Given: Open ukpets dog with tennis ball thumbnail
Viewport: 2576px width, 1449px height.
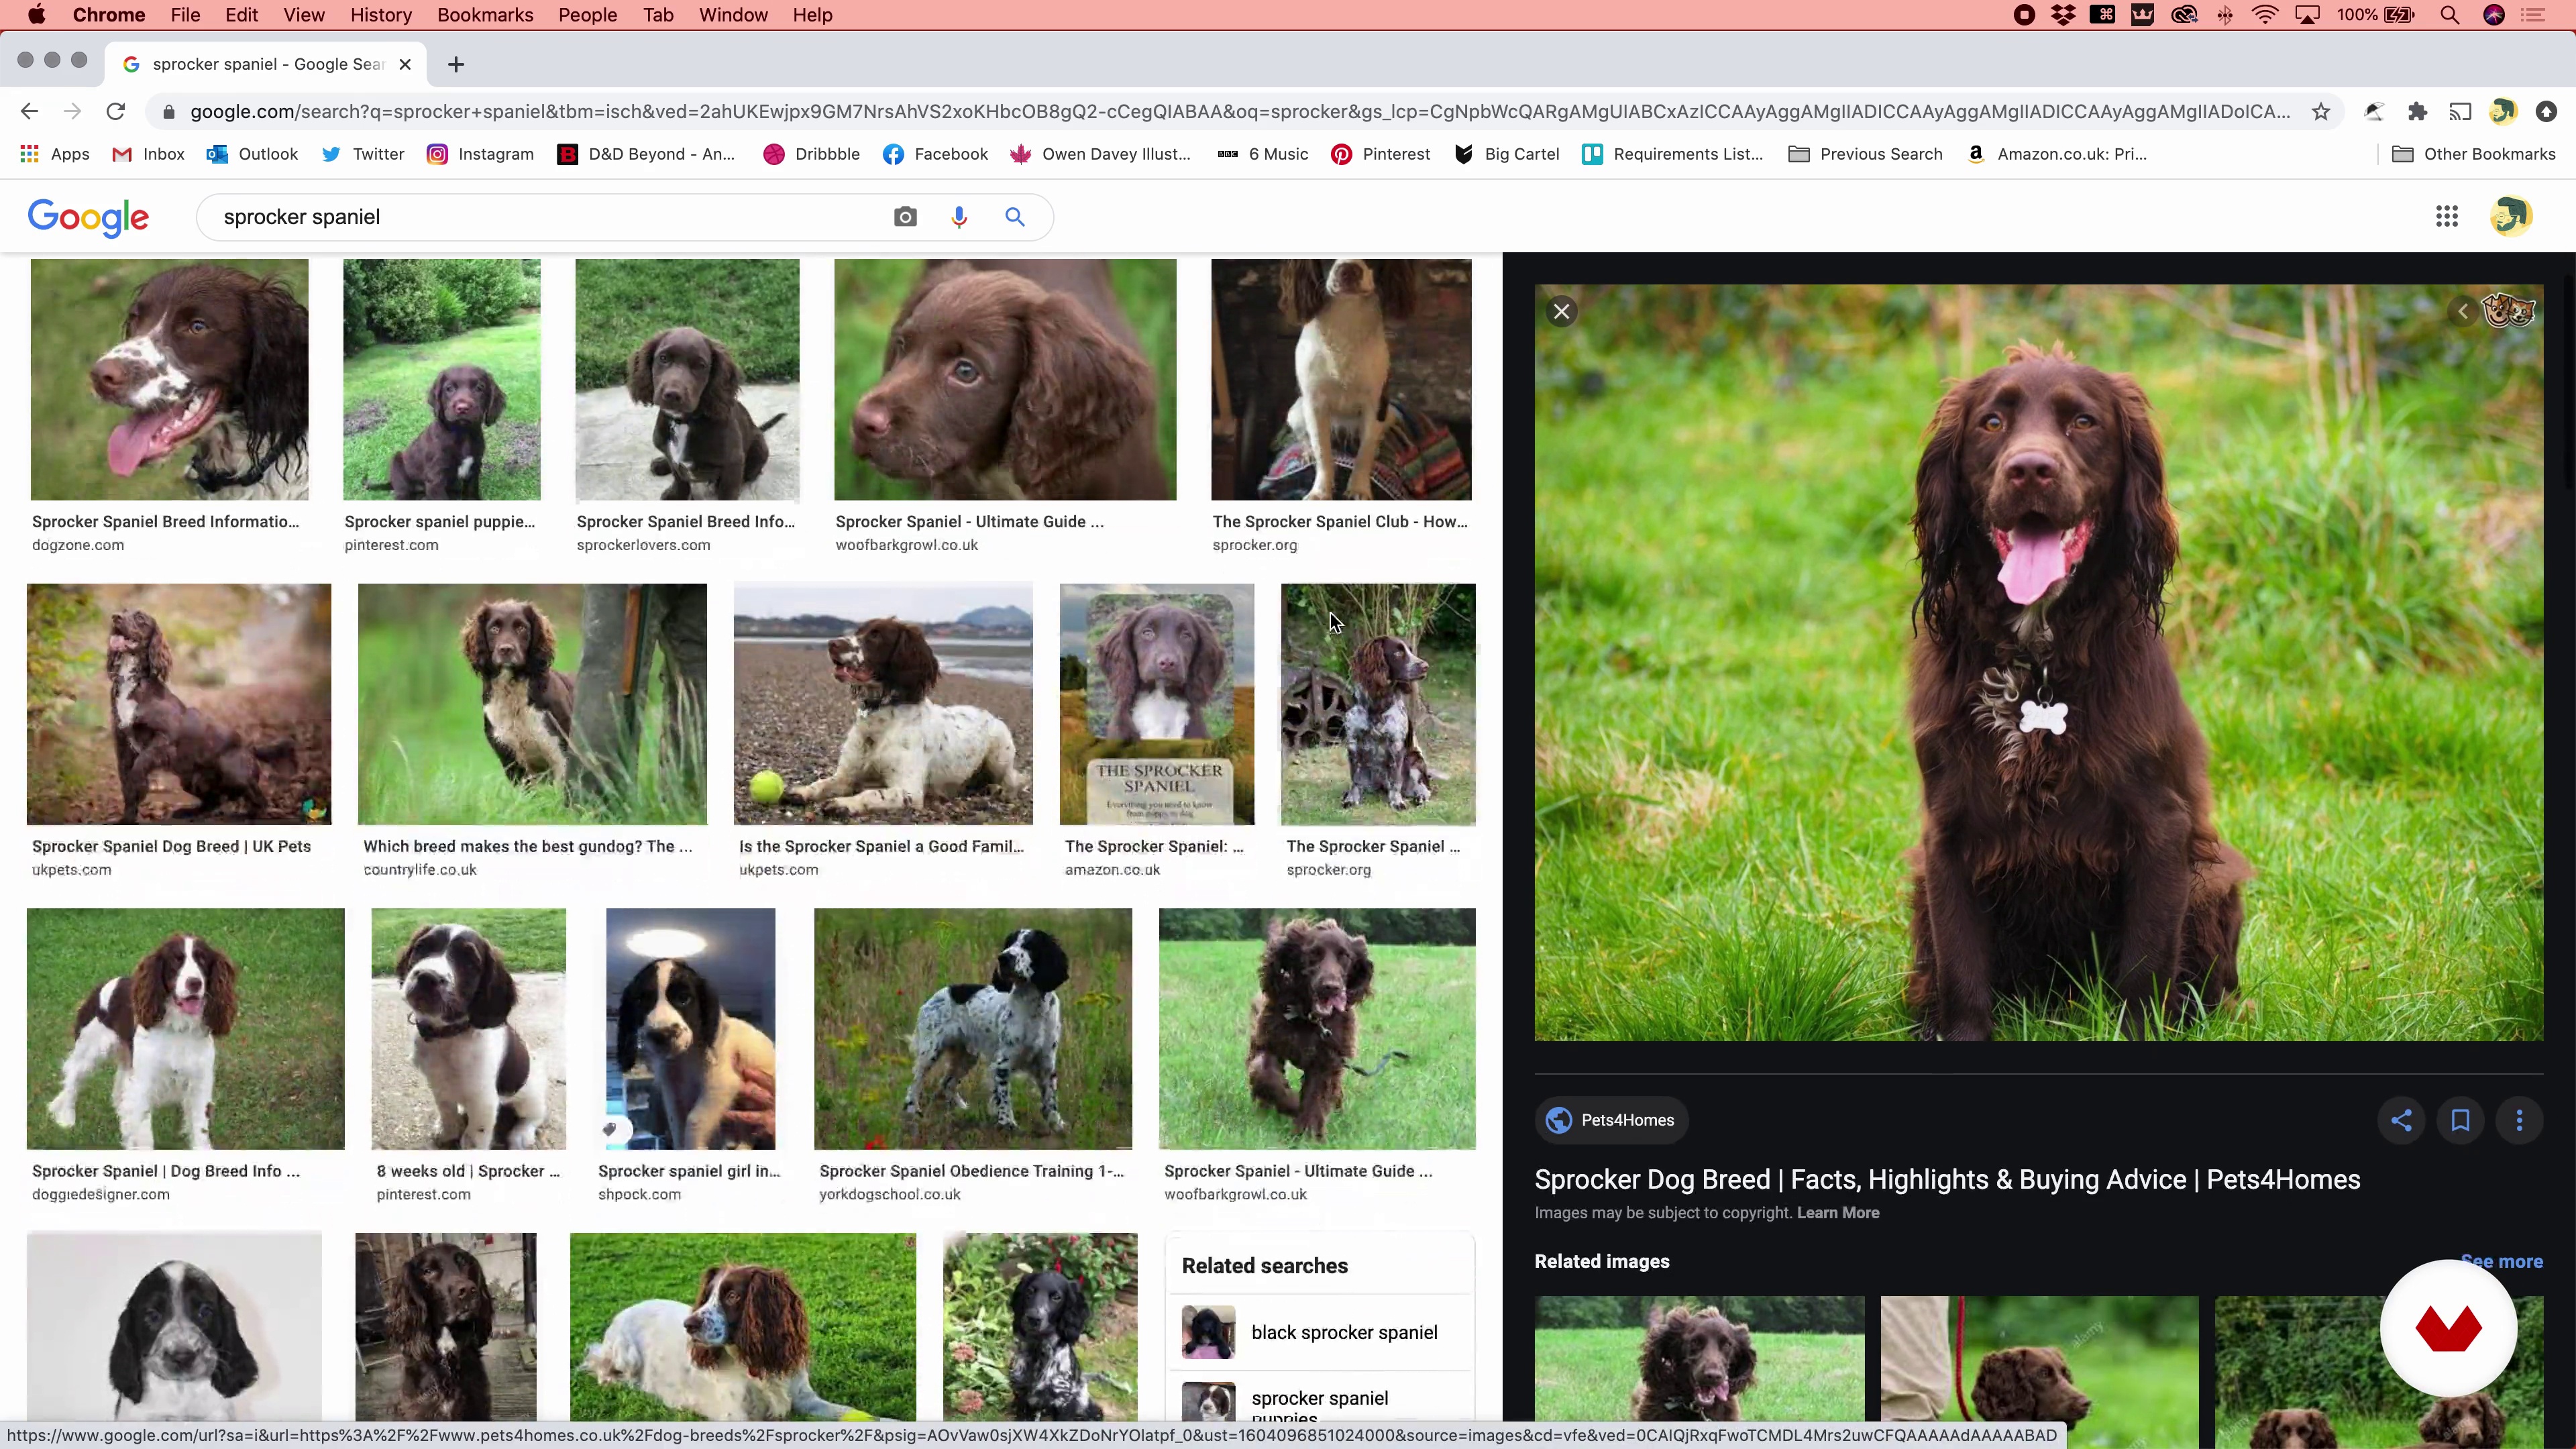Looking at the screenshot, I should 883,704.
